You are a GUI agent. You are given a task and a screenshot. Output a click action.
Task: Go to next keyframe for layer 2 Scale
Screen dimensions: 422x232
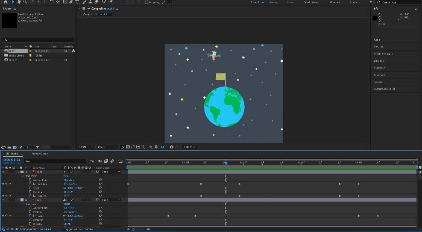[10, 216]
